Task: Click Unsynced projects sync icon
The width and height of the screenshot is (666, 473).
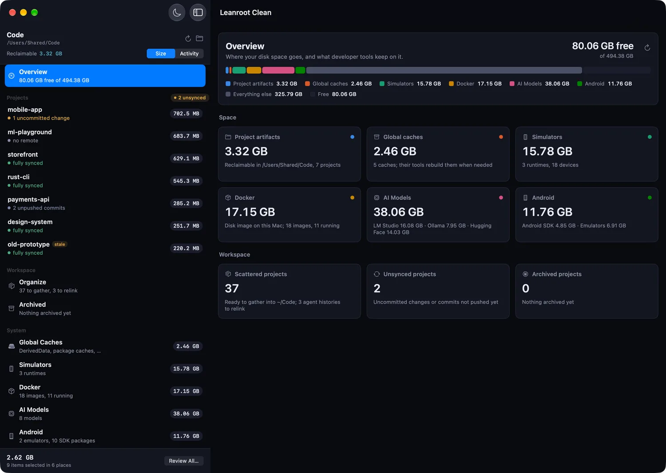Action: [377, 274]
